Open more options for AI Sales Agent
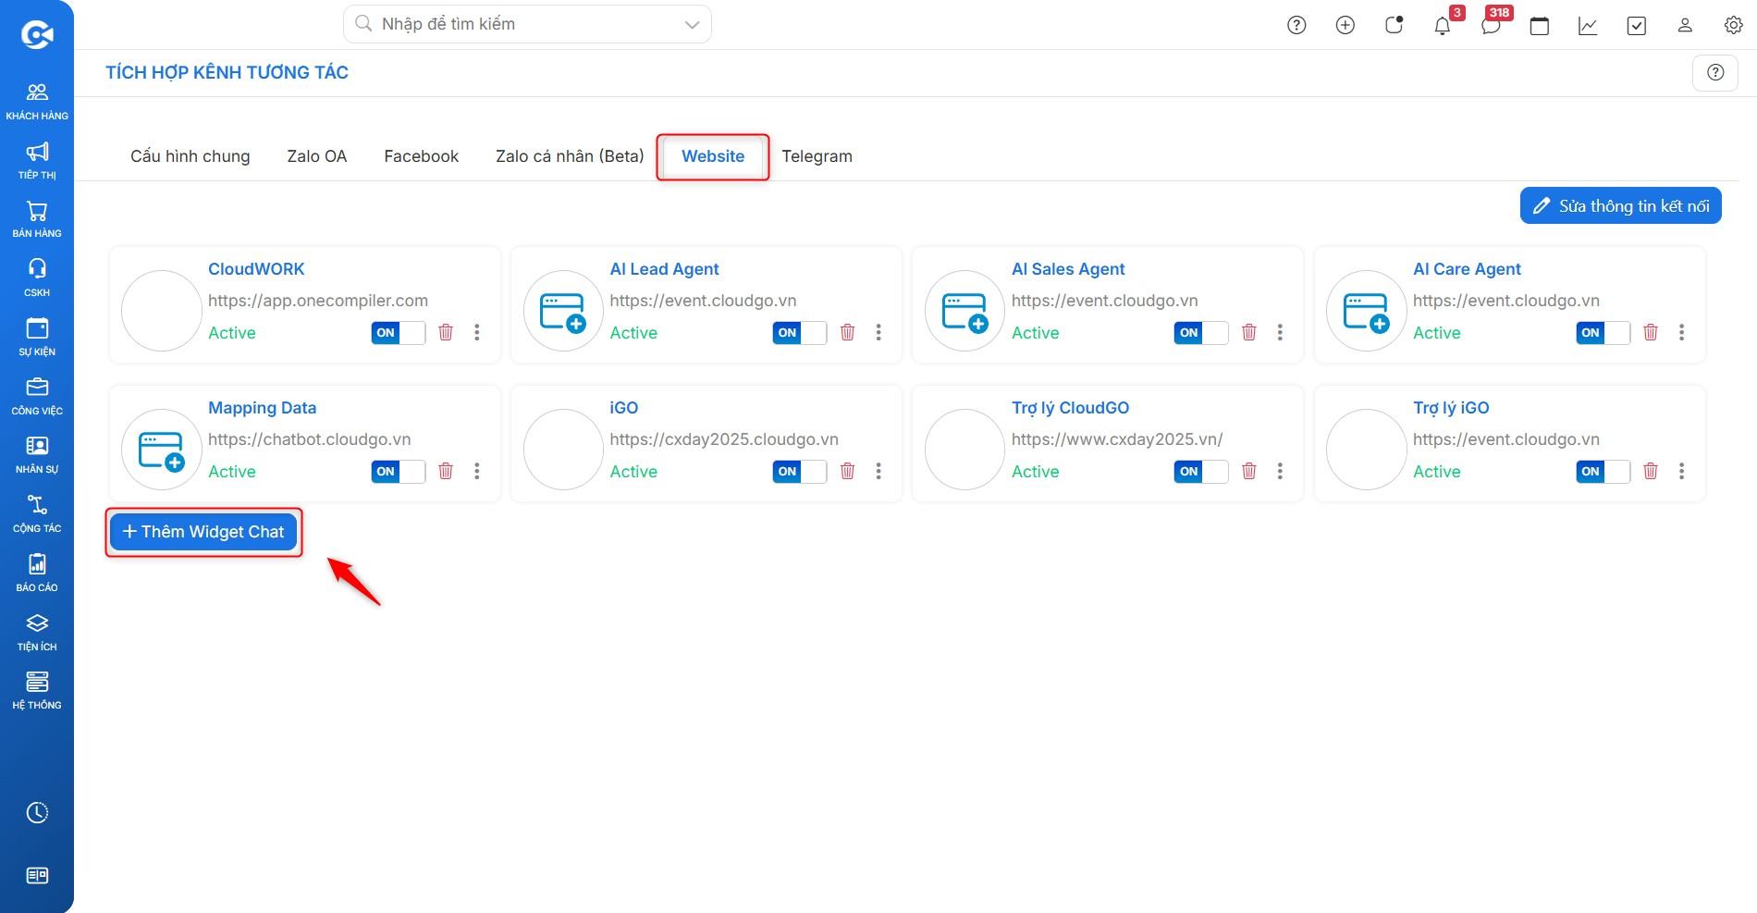 coord(1280,332)
